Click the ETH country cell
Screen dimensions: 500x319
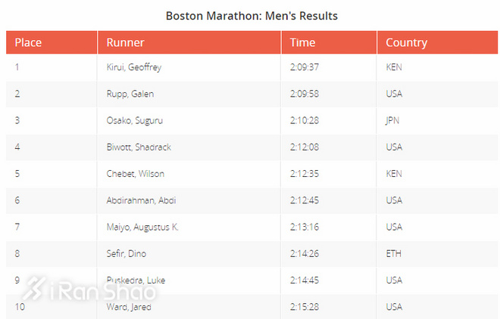393,253
